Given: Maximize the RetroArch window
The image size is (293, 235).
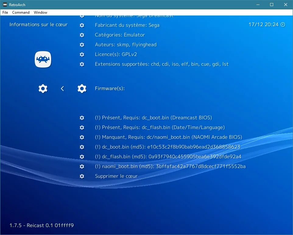Looking at the screenshot, I should pos(272,5).
